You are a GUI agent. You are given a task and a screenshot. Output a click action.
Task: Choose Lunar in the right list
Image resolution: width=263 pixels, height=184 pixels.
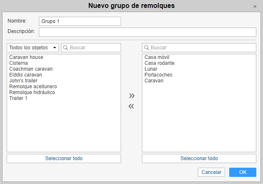click(x=151, y=69)
